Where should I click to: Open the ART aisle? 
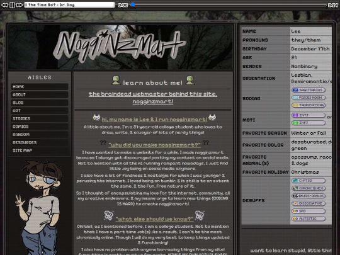pos(40,111)
